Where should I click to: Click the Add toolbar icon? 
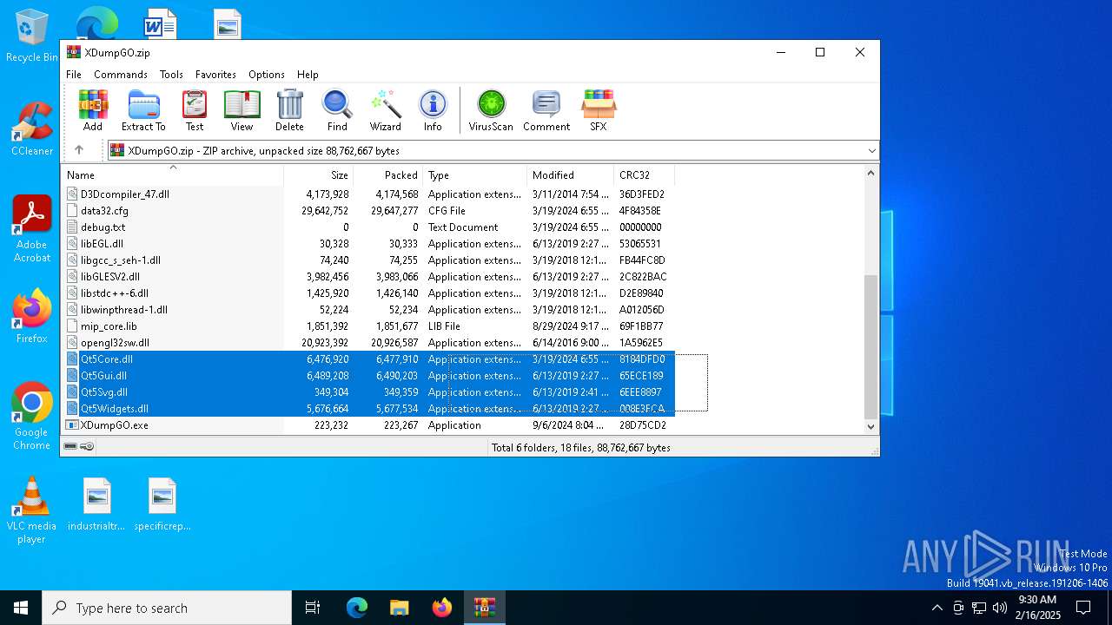pyautogui.click(x=93, y=110)
